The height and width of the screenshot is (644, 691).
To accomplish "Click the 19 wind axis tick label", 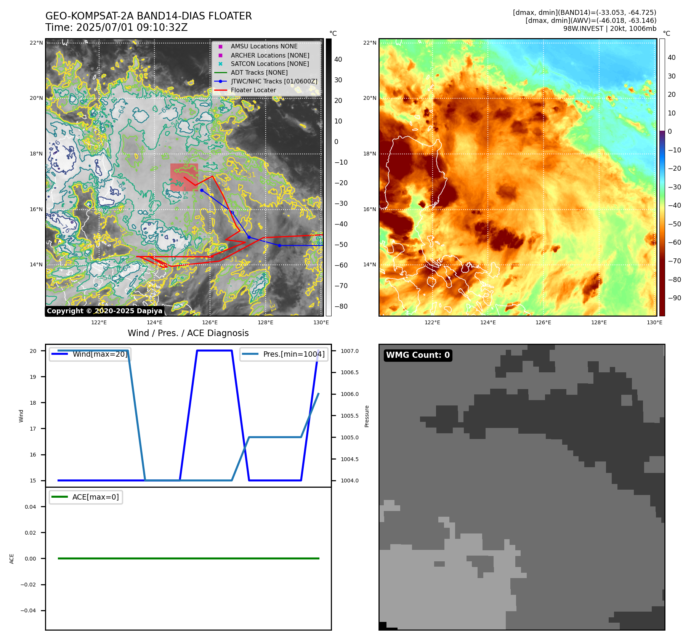I will (33, 377).
